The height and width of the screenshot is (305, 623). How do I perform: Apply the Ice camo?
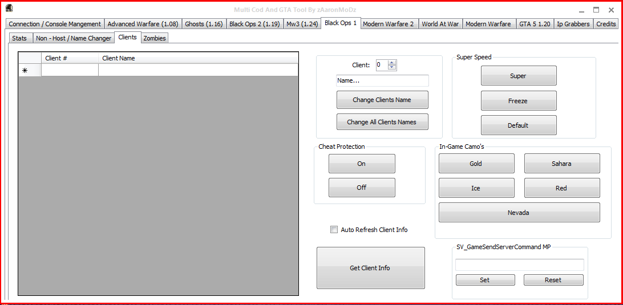click(x=476, y=188)
